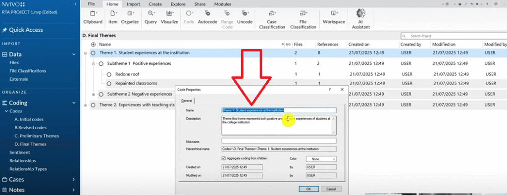Image resolution: width=507 pixels, height=195 pixels.
Task: Collapse the Coding section in sidebar
Action: [74, 103]
